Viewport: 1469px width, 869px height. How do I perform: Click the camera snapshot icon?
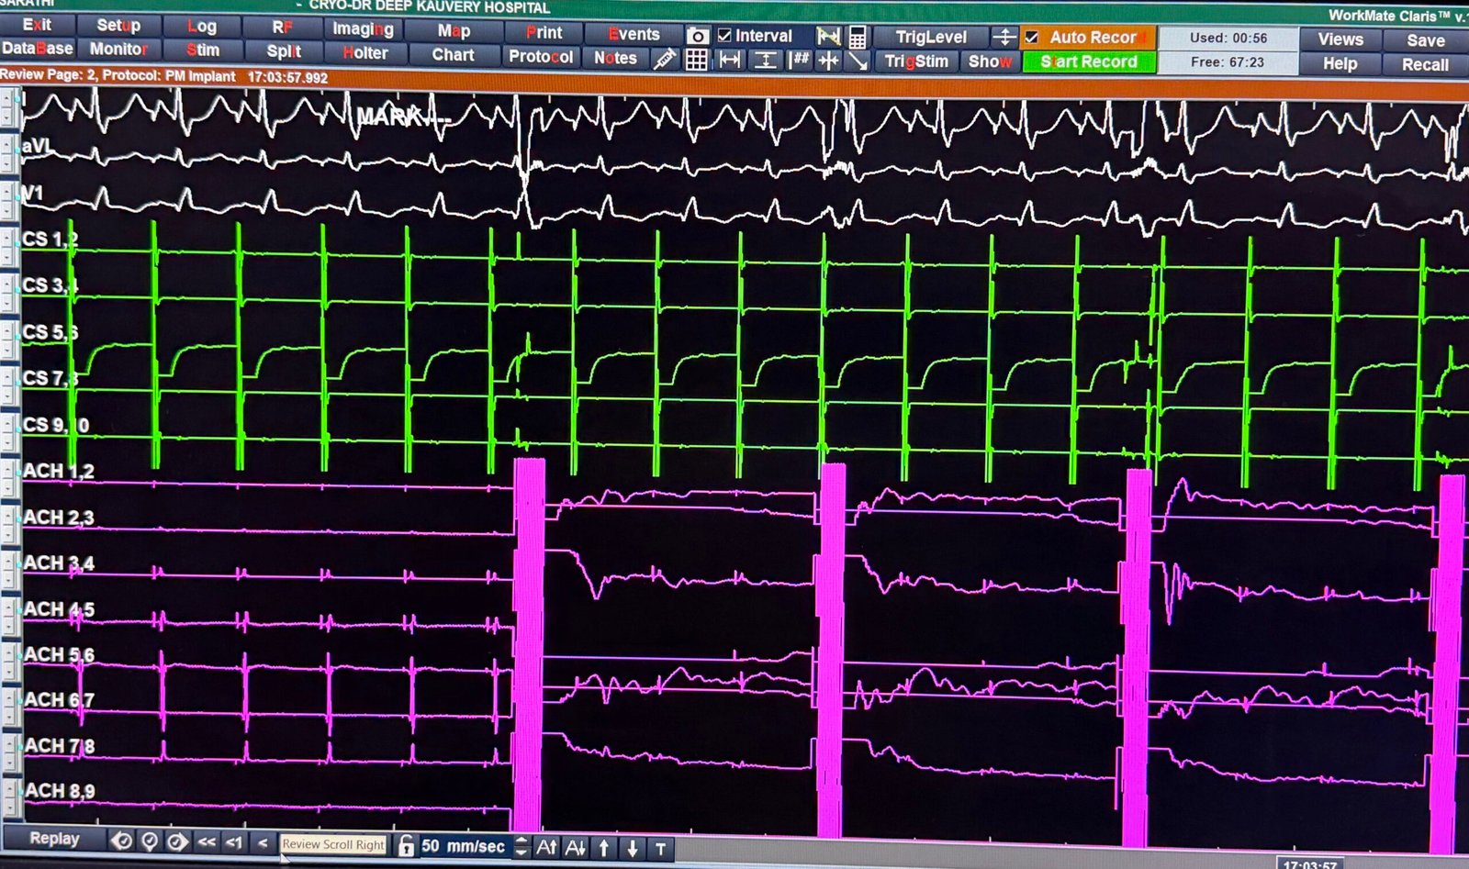pyautogui.click(x=698, y=36)
